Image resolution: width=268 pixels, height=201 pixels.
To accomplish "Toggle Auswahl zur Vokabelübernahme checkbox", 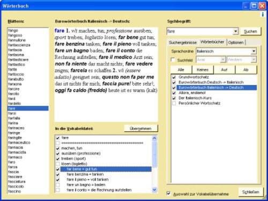I will tap(168, 194).
